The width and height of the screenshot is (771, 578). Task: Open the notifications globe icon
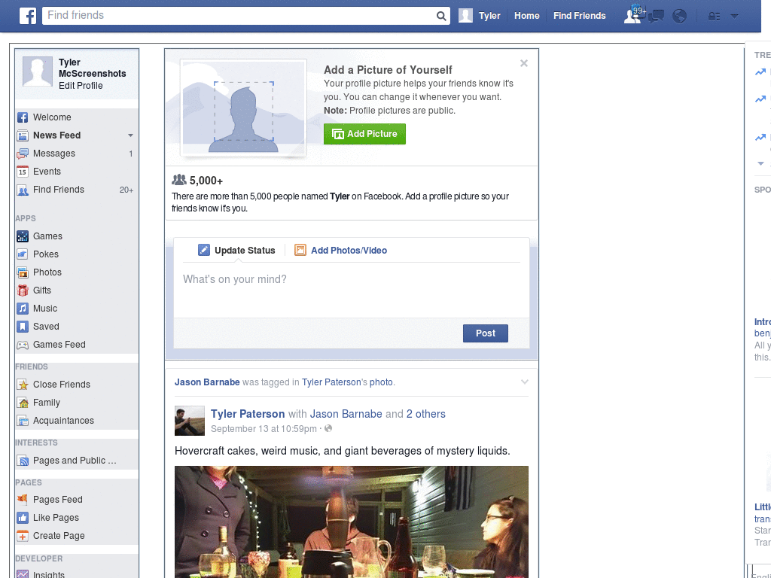coord(680,16)
